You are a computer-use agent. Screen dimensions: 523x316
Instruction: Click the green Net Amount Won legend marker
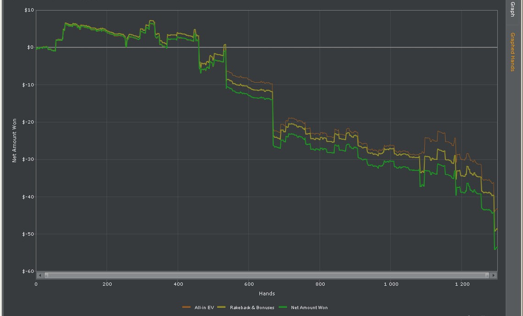click(x=283, y=307)
